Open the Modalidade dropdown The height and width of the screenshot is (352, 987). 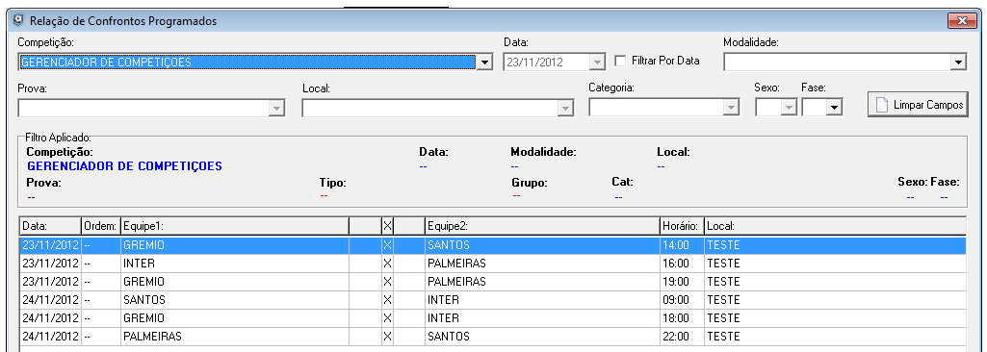844,63
